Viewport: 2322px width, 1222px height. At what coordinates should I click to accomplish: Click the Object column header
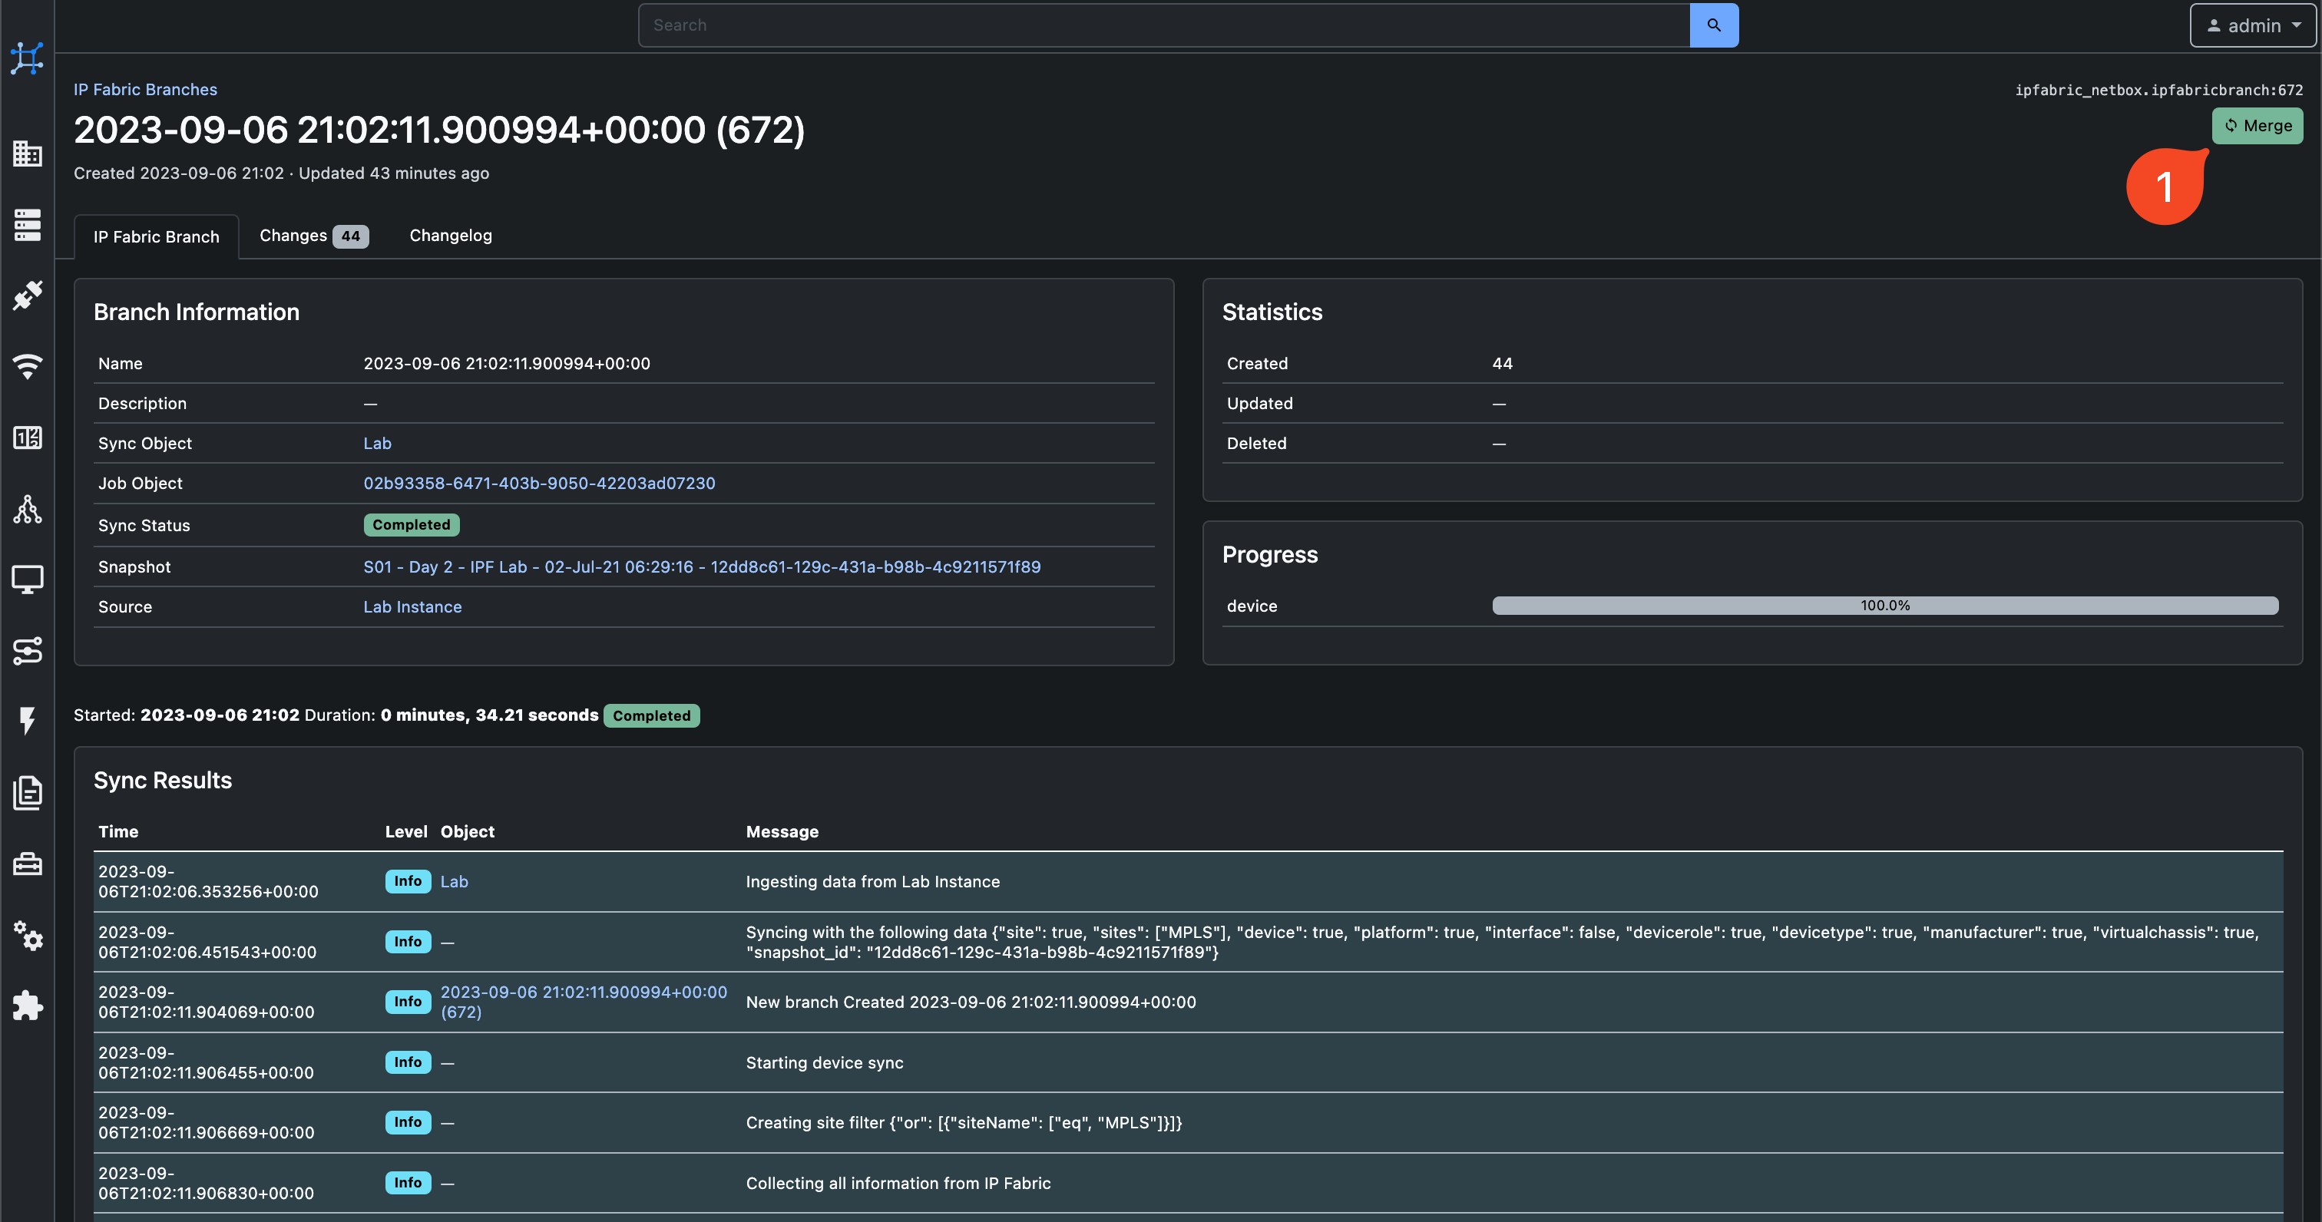pyautogui.click(x=467, y=832)
